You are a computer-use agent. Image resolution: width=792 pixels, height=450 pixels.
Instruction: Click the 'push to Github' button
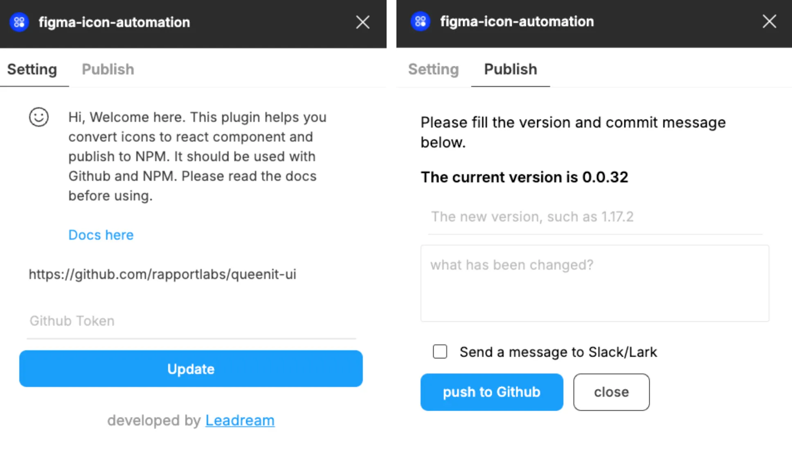(x=491, y=392)
